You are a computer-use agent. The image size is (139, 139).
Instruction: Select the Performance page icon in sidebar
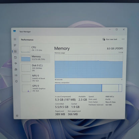point(15,51)
